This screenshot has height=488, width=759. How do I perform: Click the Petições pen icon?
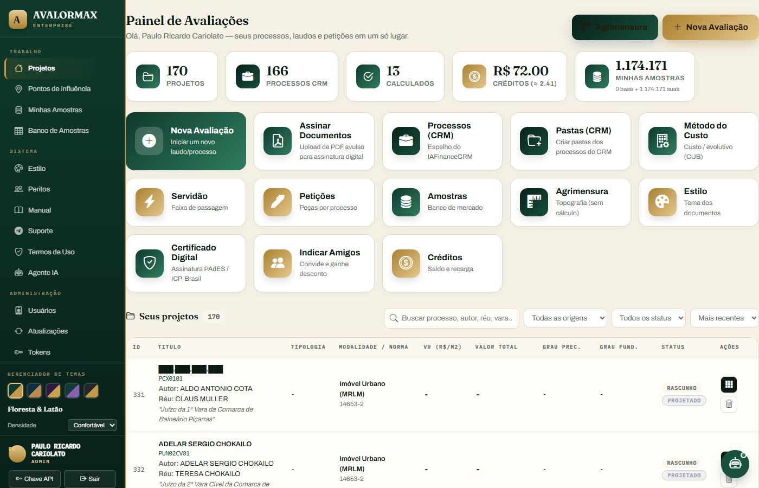pyautogui.click(x=278, y=202)
